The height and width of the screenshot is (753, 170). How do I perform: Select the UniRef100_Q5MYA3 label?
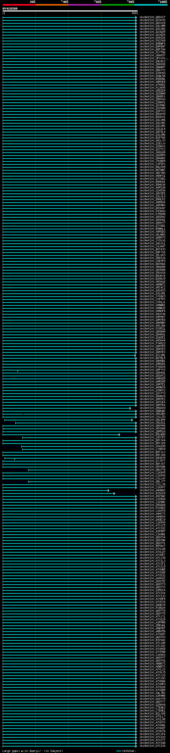(x=152, y=99)
